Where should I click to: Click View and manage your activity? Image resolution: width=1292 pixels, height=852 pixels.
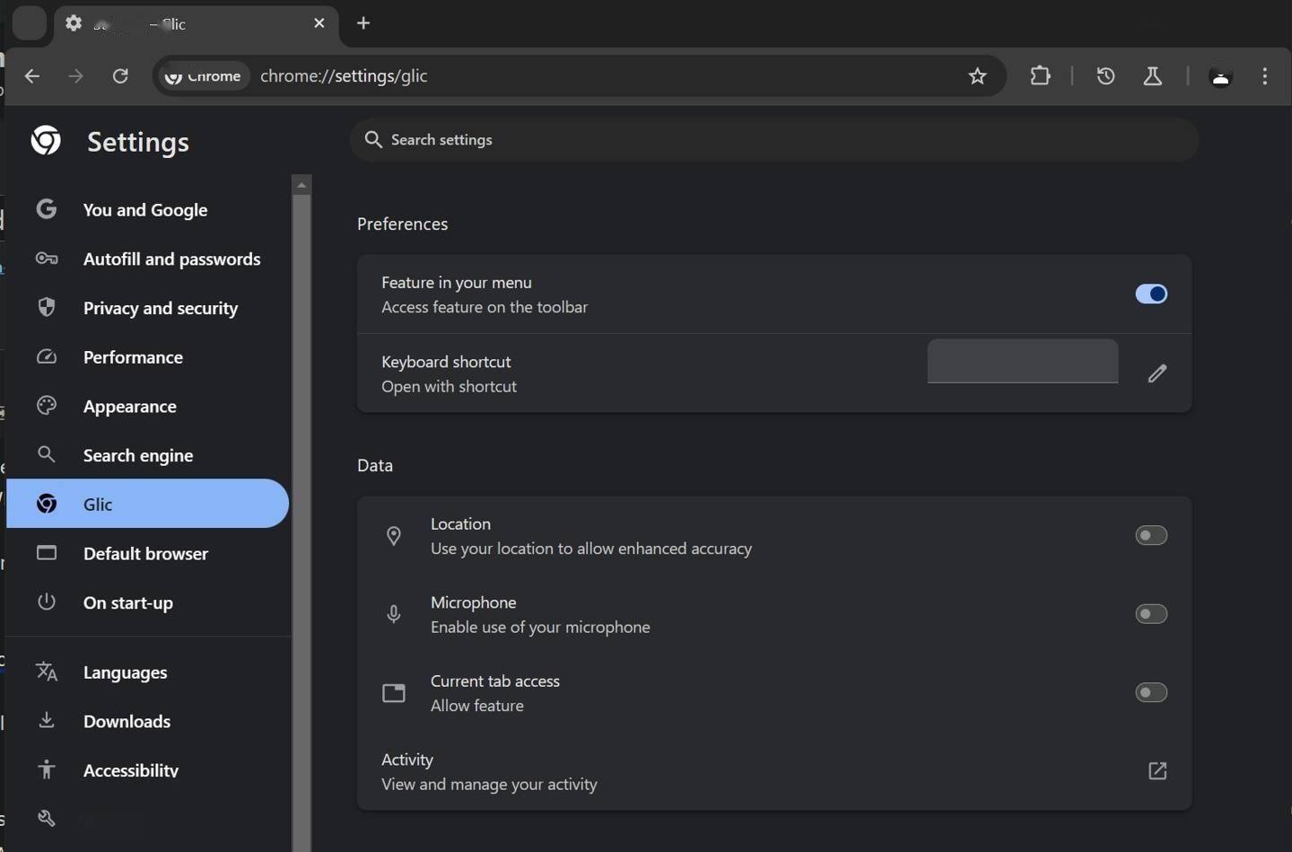pos(489,785)
